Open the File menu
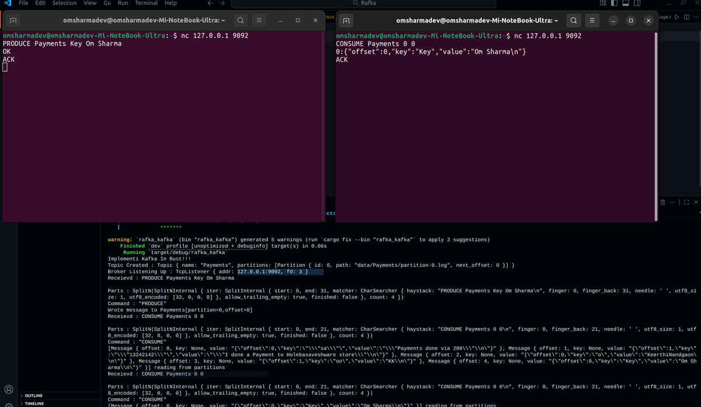This screenshot has width=701, height=407. pos(23,3)
